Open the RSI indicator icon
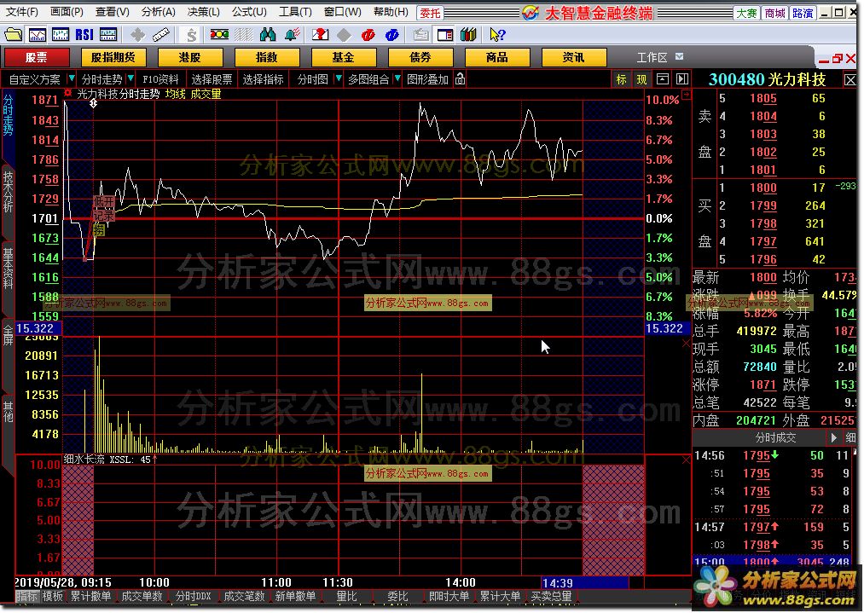The image size is (864, 613). coord(84,35)
